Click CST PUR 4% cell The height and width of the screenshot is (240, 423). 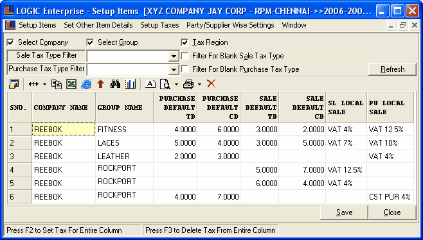390,196
